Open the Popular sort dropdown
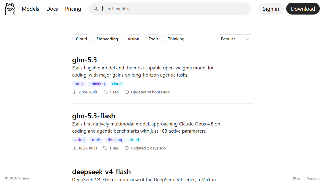The image size is (326, 183). 235,39
